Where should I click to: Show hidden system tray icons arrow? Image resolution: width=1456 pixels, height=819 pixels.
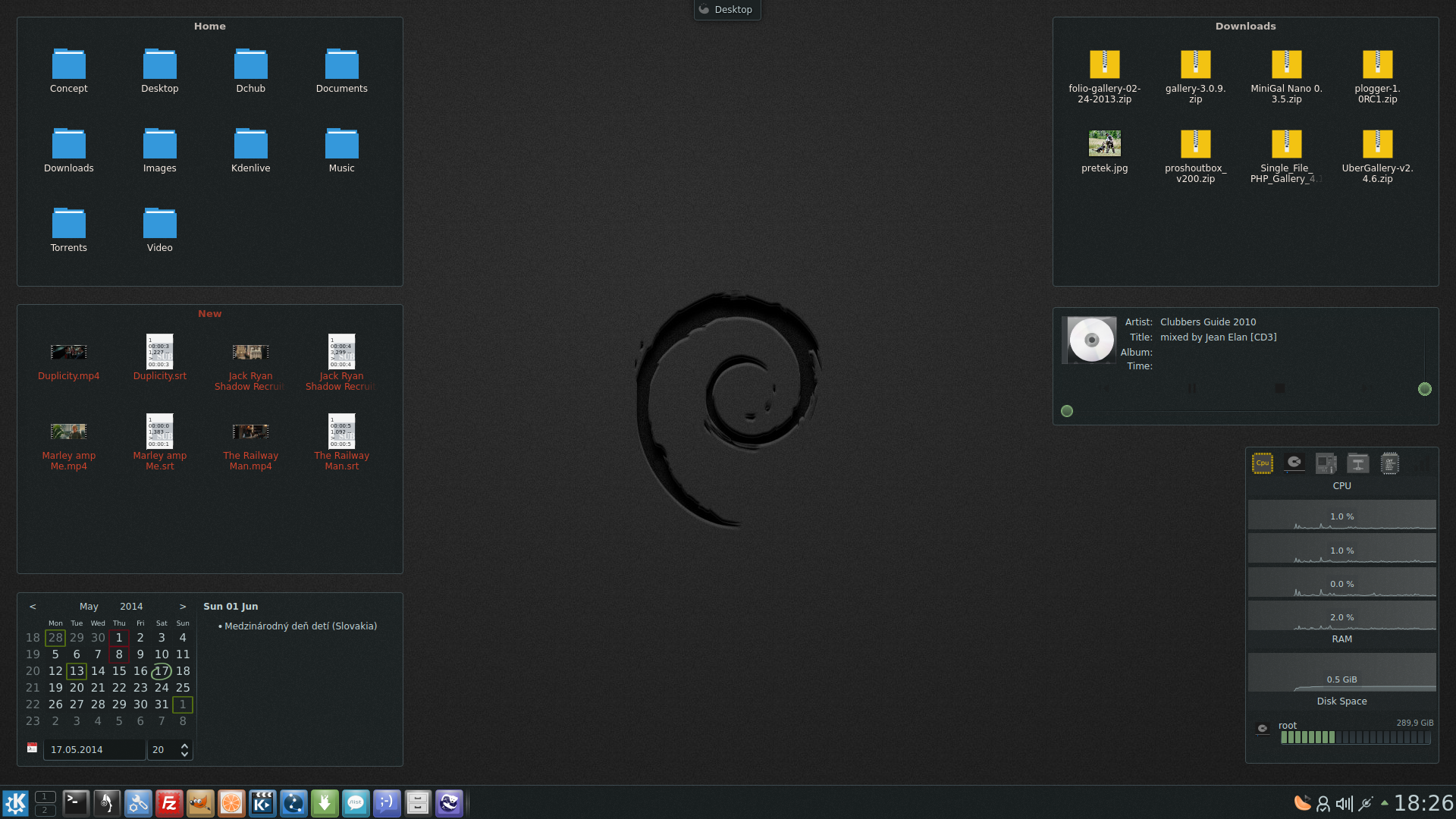[x=1385, y=802]
